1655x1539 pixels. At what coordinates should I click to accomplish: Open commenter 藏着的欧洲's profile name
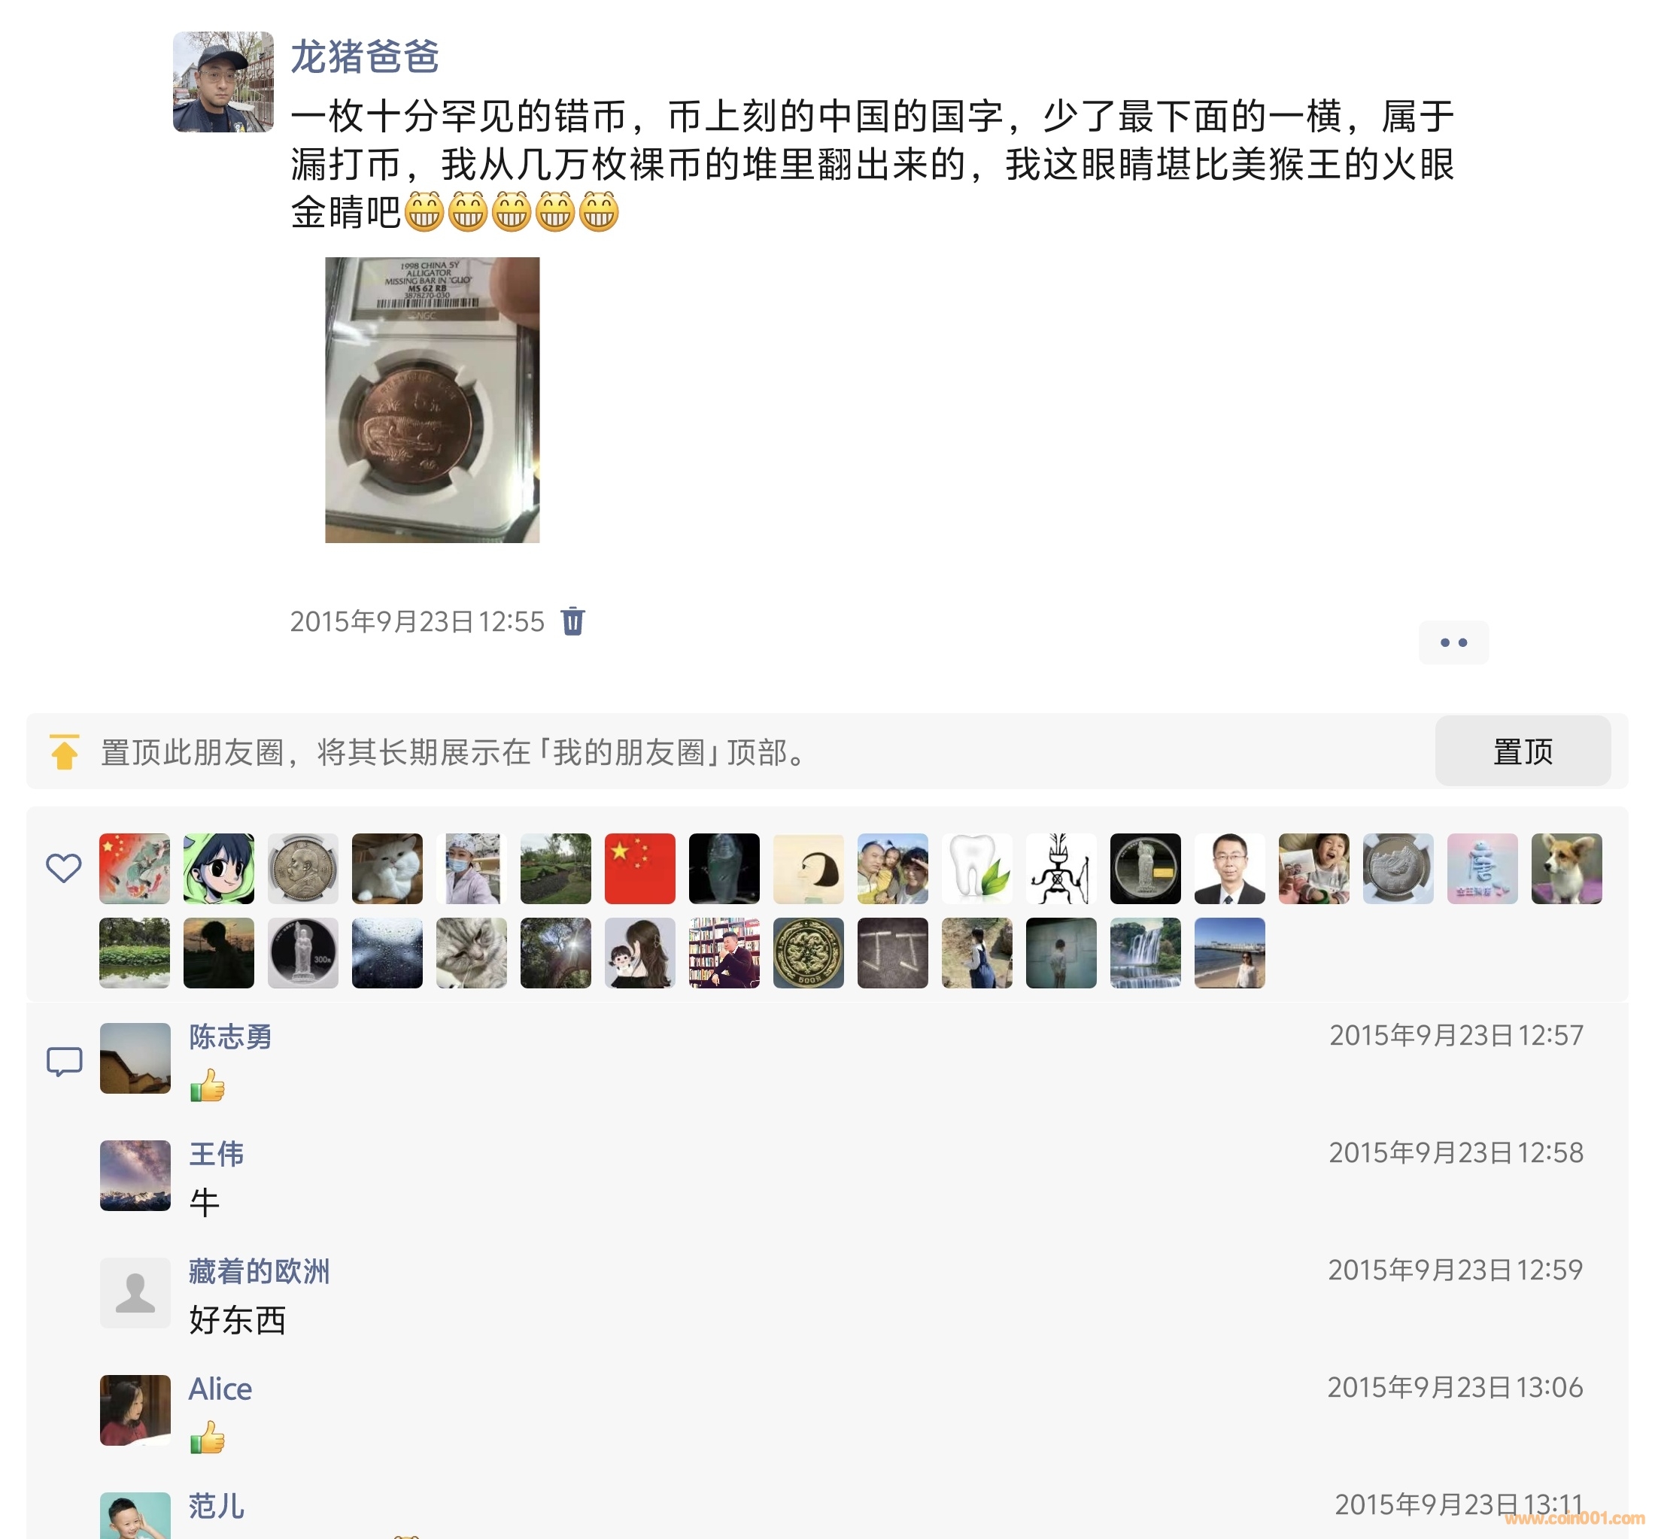[259, 1271]
